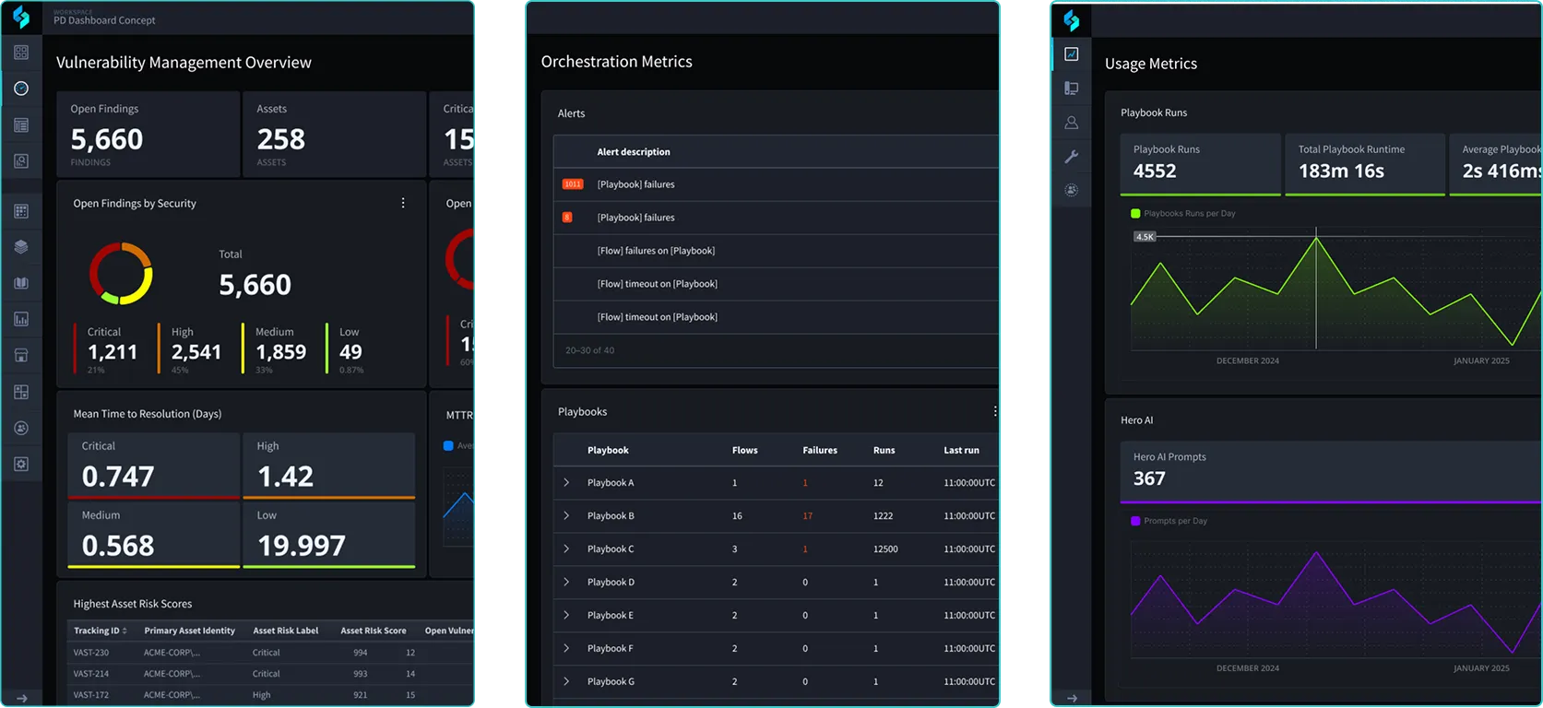
Task: Select the Critical 1,211 findings stat
Action: [x=106, y=348]
